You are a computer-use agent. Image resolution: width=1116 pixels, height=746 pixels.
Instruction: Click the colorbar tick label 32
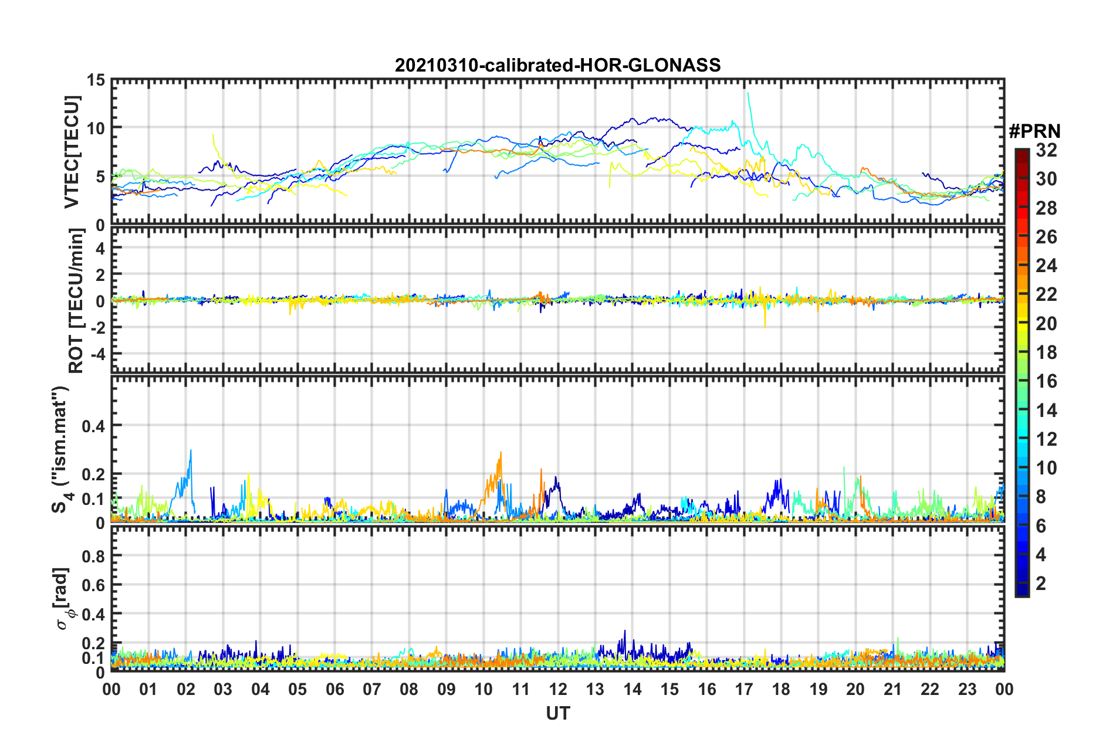coord(1046,150)
